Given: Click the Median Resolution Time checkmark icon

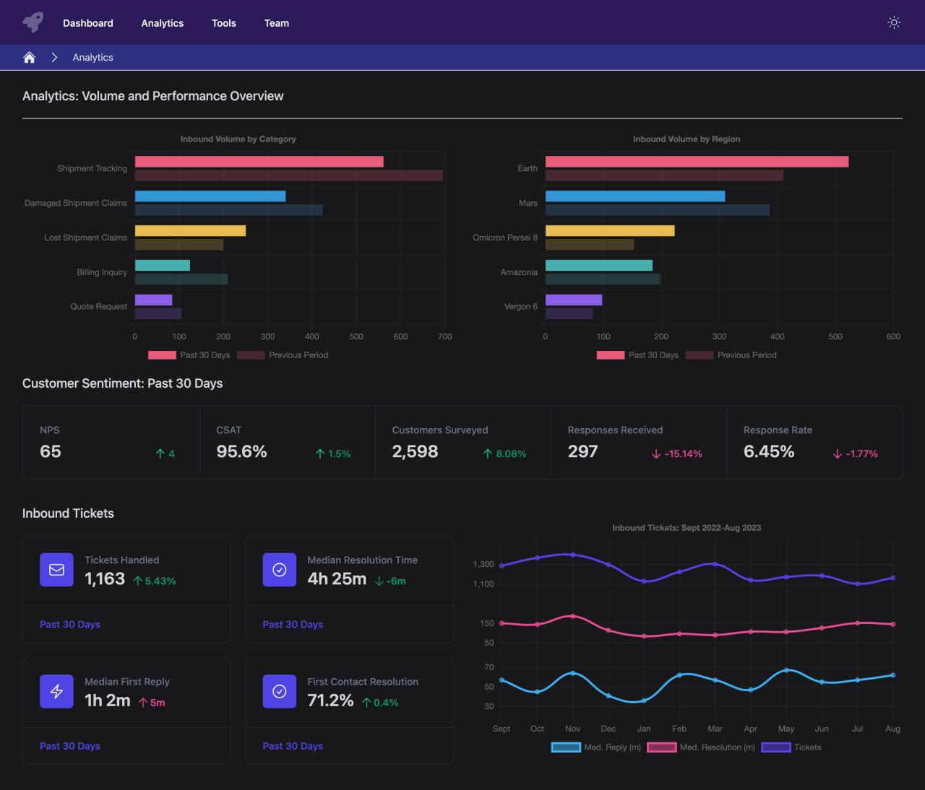Looking at the screenshot, I should pos(279,570).
